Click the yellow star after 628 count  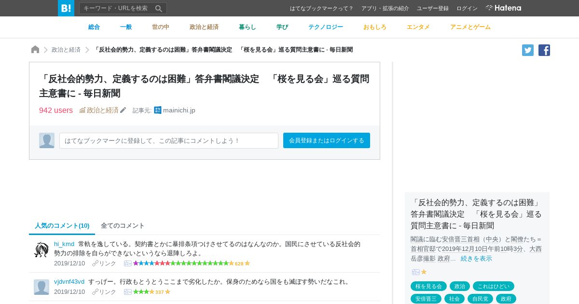coord(247,263)
